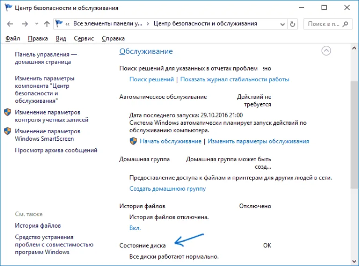
Task: Close the Центр безопасности window
Action: coord(347,8)
